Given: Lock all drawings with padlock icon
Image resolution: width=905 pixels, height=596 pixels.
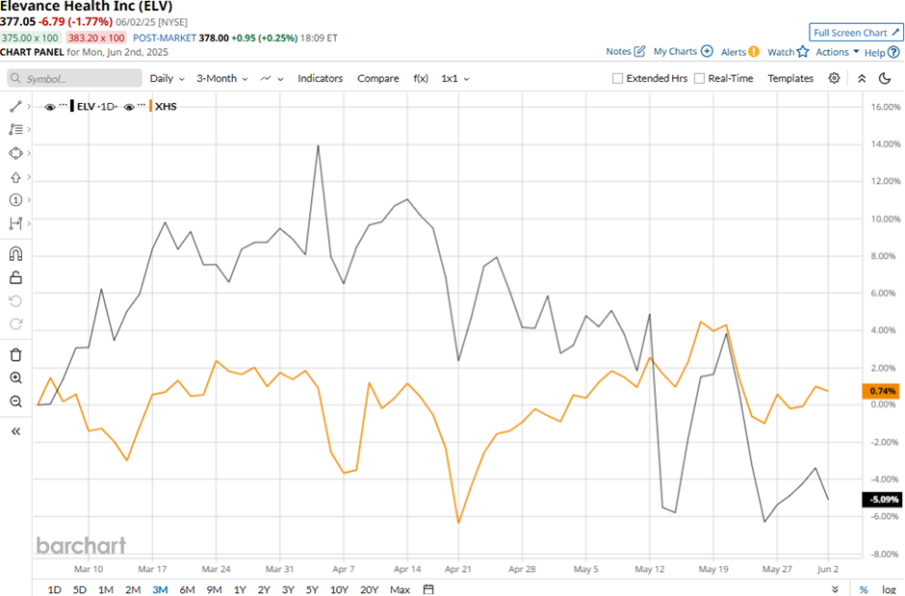Looking at the screenshot, I should [x=15, y=277].
